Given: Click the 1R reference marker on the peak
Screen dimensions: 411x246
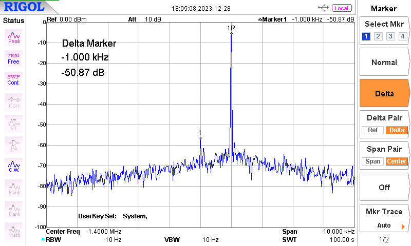Looking at the screenshot, I should tap(231, 33).
